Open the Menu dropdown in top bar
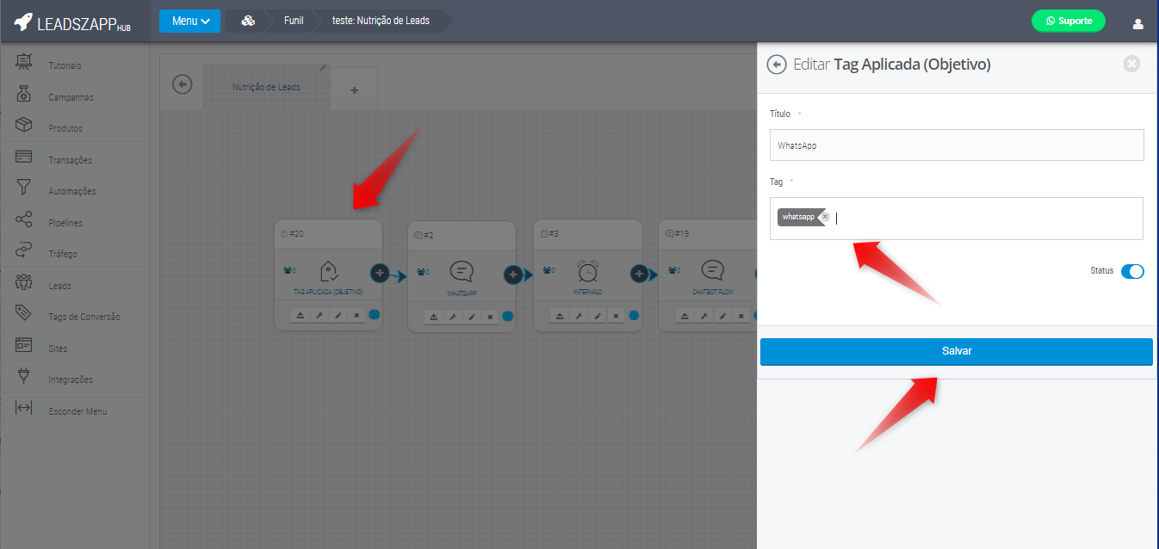The image size is (1159, 549). click(189, 22)
